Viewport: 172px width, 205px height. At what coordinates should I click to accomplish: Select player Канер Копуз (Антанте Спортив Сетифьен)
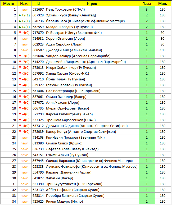coord(81,132)
